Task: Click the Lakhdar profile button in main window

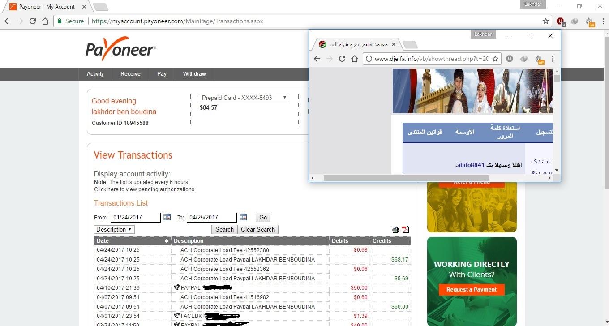Action: point(533,4)
